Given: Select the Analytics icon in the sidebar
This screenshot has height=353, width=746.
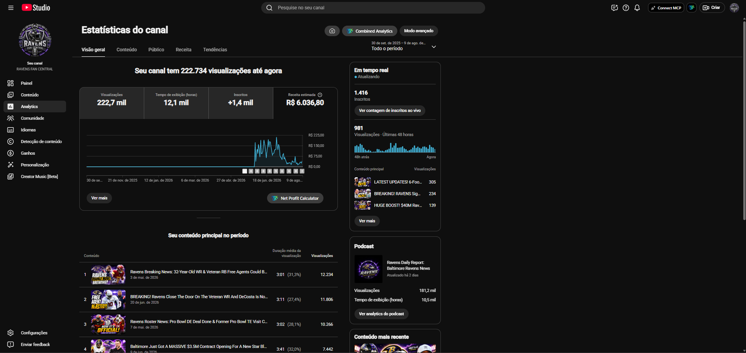Looking at the screenshot, I should tap(11, 107).
